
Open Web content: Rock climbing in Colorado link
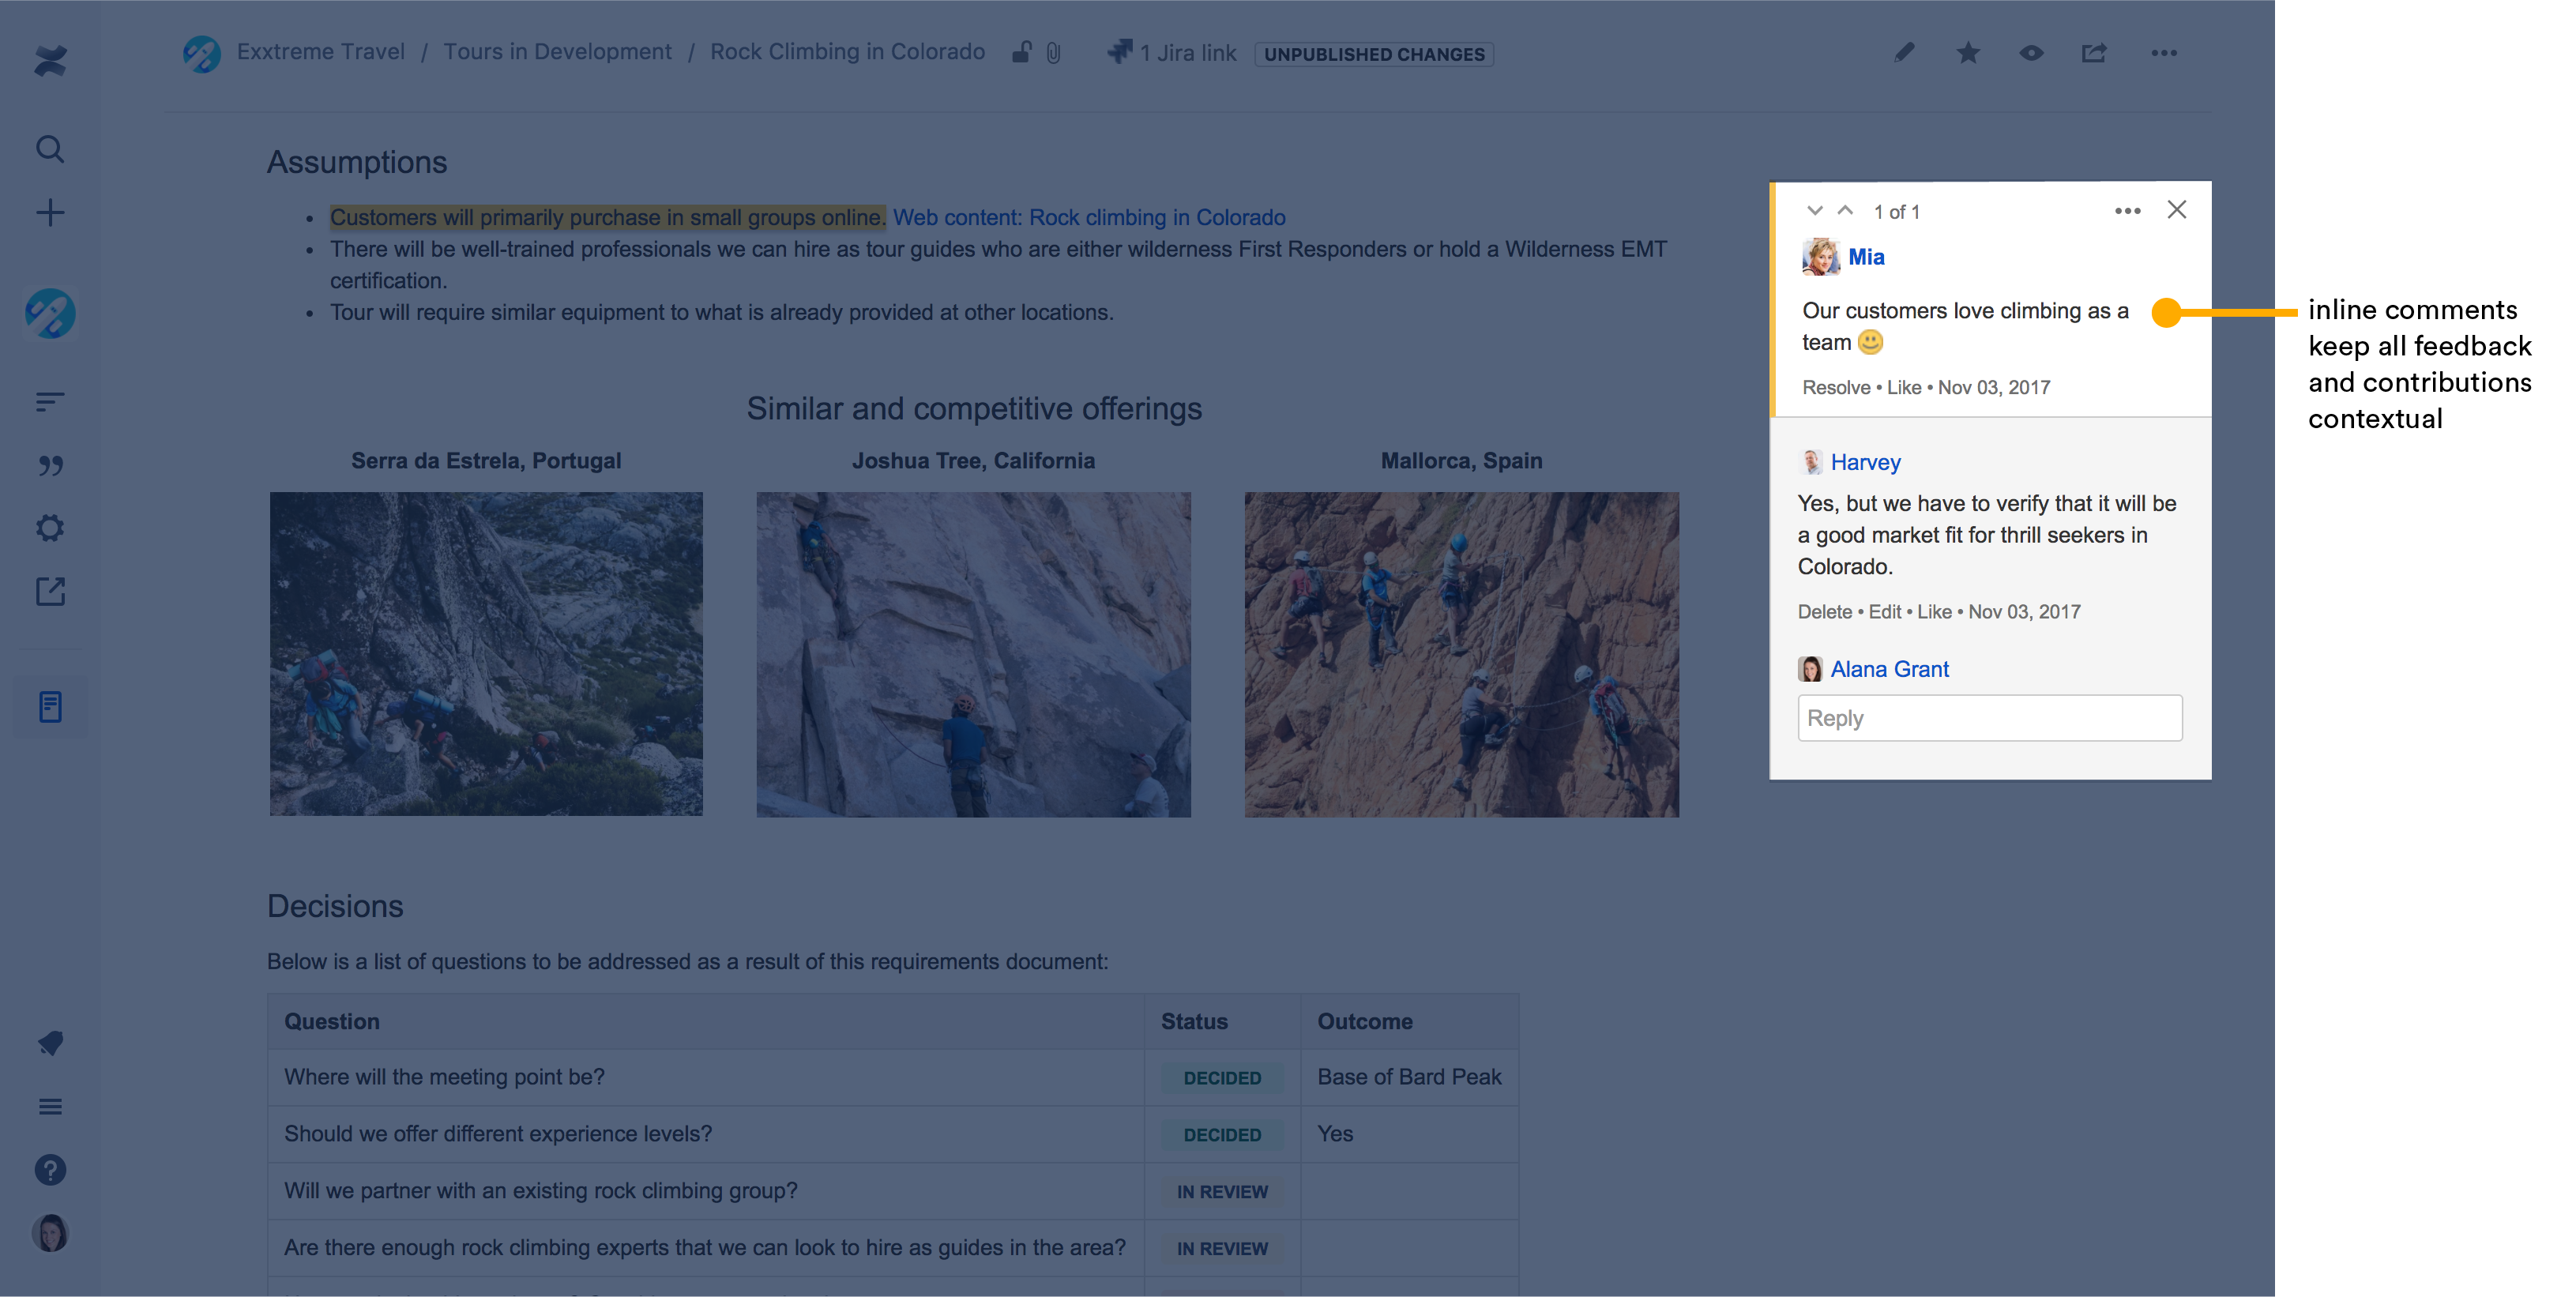coord(1089,217)
